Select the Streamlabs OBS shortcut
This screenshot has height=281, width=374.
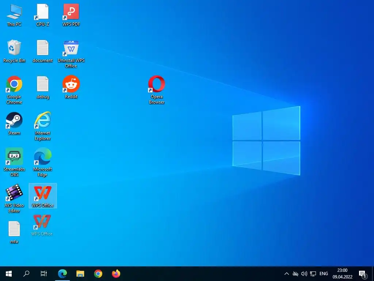(x=14, y=162)
